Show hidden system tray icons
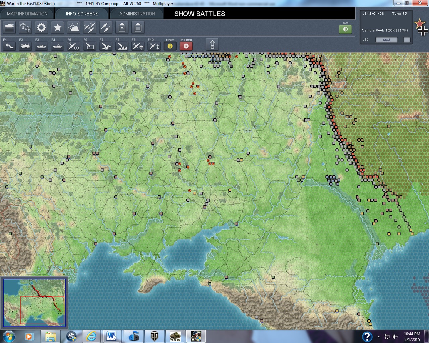 tap(379, 337)
